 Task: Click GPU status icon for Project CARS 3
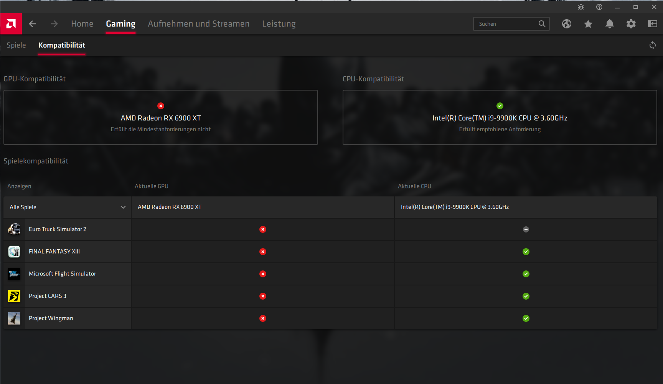tap(263, 296)
